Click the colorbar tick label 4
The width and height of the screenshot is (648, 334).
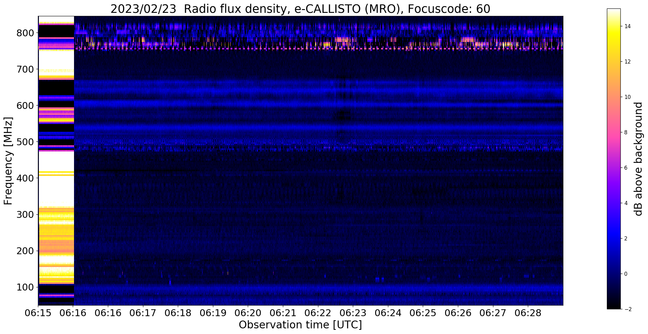(626, 203)
